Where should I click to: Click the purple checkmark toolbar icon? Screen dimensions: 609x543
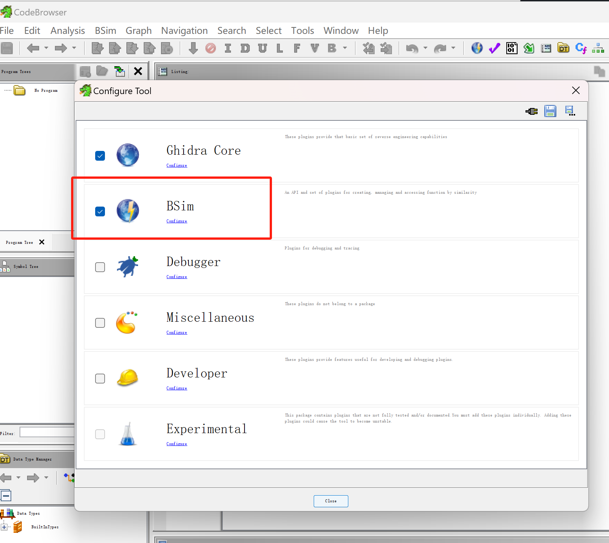pos(494,48)
